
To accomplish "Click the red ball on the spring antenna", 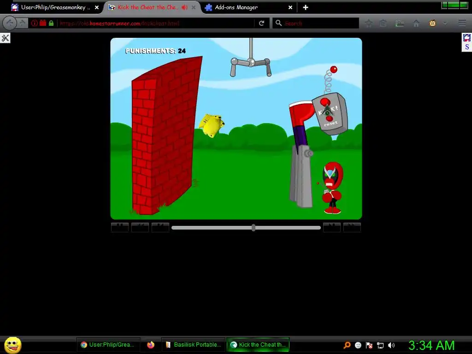I will coord(334,70).
